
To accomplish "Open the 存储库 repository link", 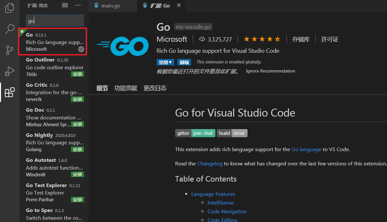I will coord(301,39).
